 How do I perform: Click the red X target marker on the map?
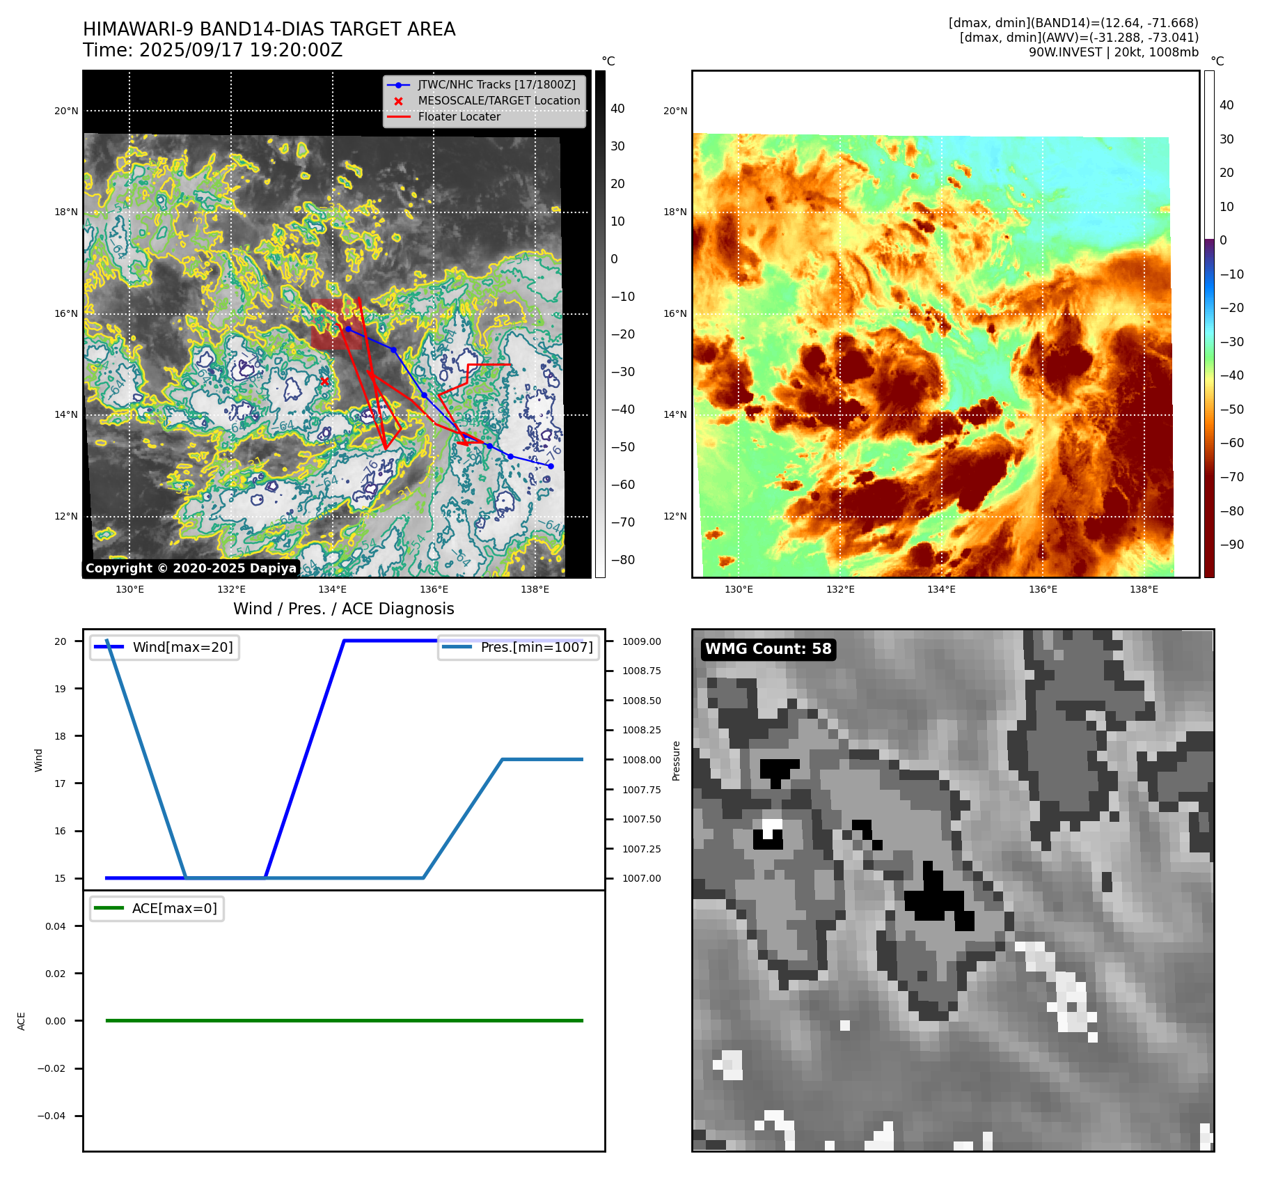tap(324, 381)
